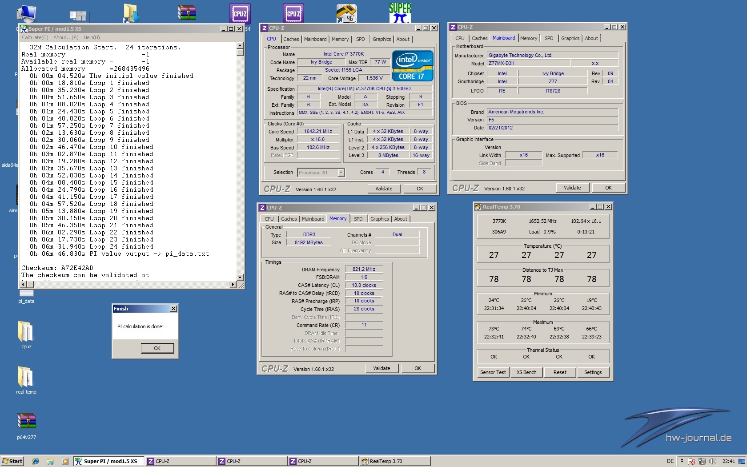The width and height of the screenshot is (747, 467).
Task: Click the first purple CPUZ desktop shortcut
Action: point(240,13)
